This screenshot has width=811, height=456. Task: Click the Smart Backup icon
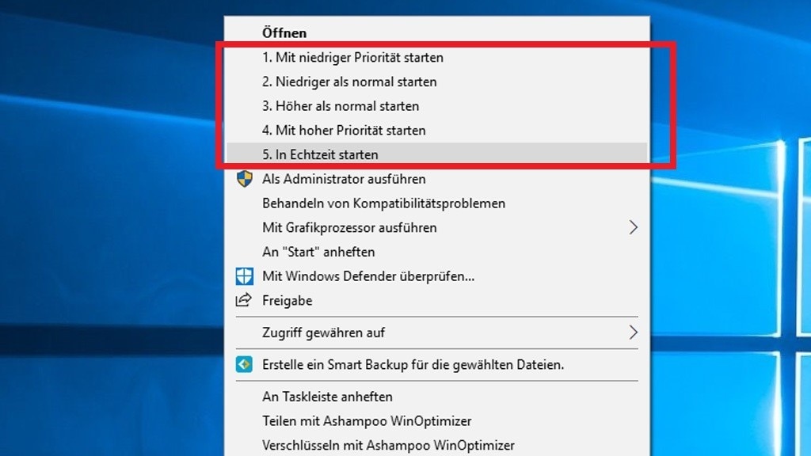coord(244,365)
